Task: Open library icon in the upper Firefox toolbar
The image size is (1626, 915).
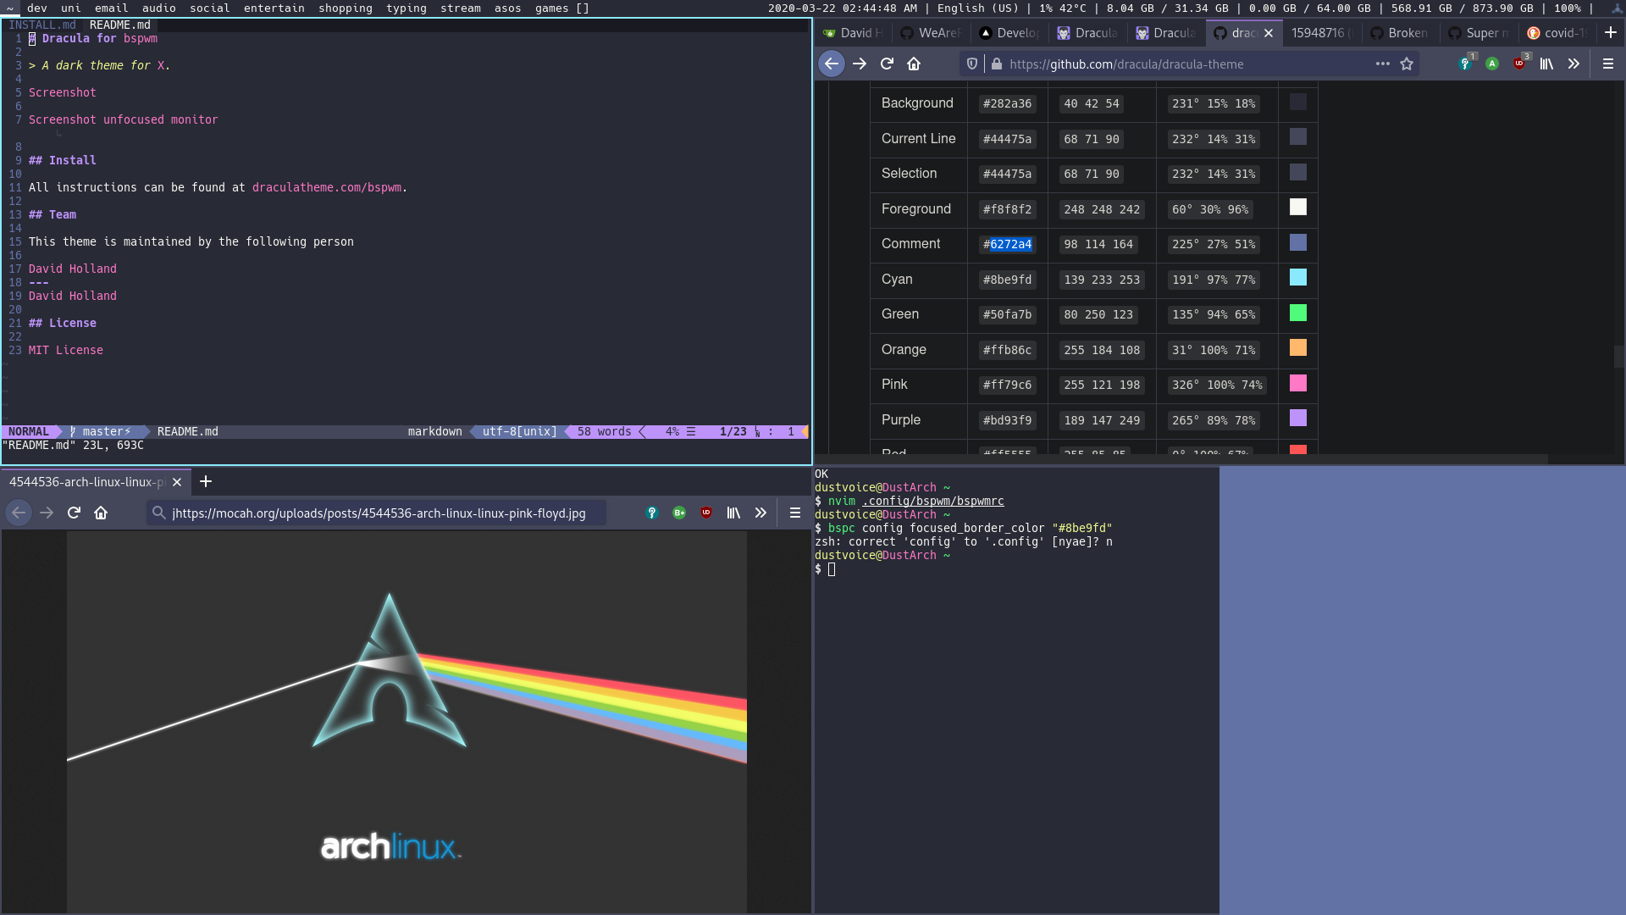Action: 1546,64
